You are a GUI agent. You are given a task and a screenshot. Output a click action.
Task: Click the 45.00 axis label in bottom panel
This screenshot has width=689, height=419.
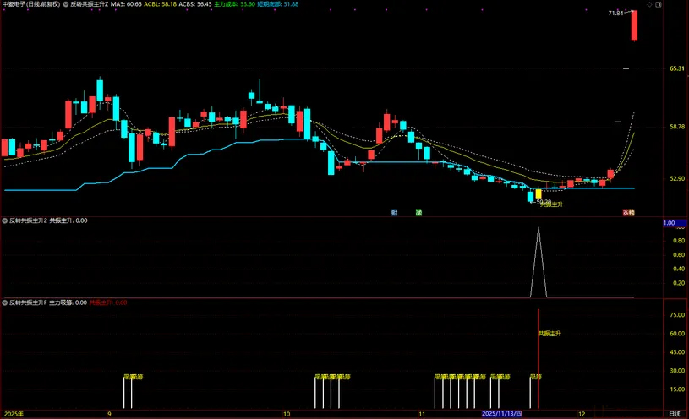pyautogui.click(x=677, y=351)
